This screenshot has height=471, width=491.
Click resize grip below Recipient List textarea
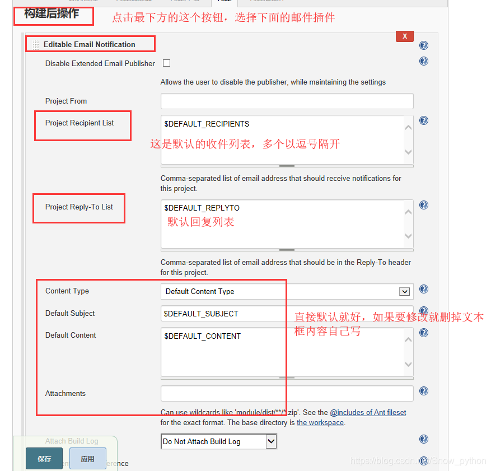(287, 166)
